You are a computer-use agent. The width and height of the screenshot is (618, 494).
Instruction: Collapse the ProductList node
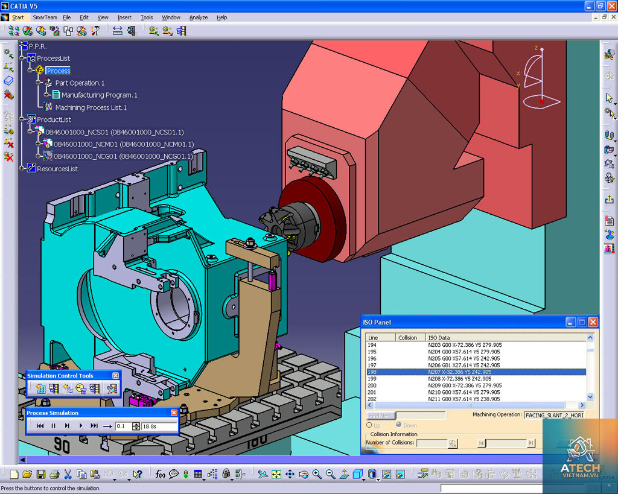click(22, 119)
